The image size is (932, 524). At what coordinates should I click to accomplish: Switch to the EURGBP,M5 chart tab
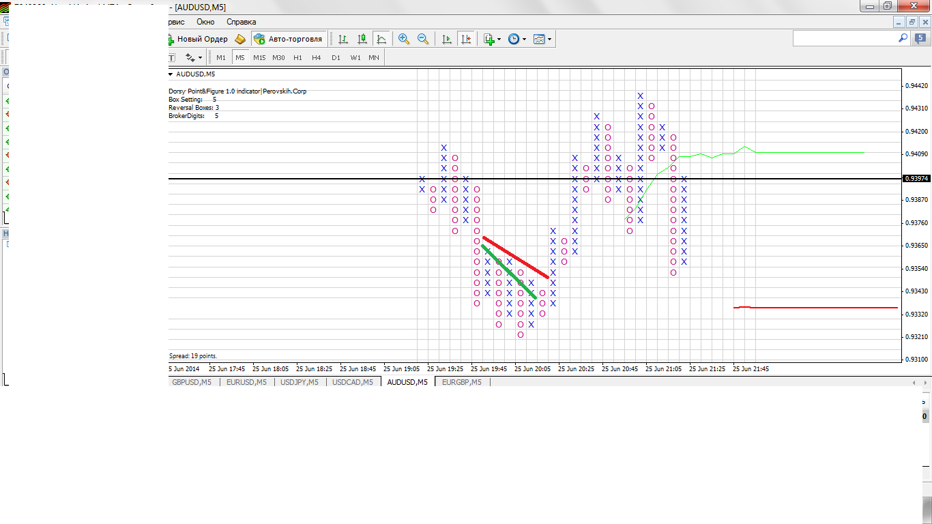pyautogui.click(x=462, y=382)
